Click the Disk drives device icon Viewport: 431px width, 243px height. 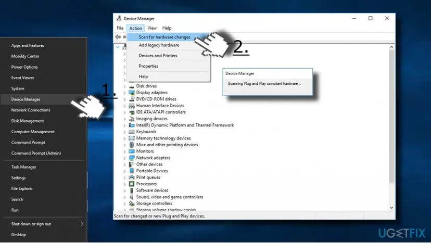coord(132,86)
